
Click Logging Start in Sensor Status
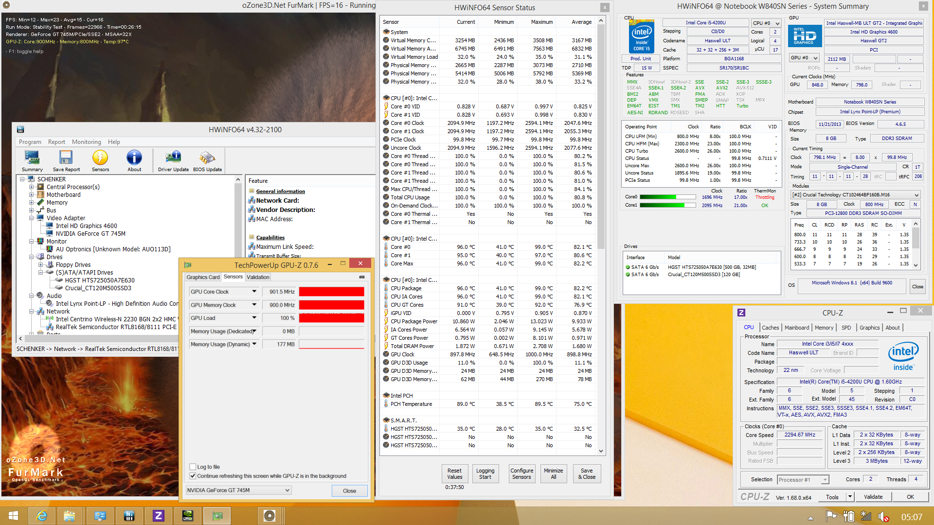point(485,474)
